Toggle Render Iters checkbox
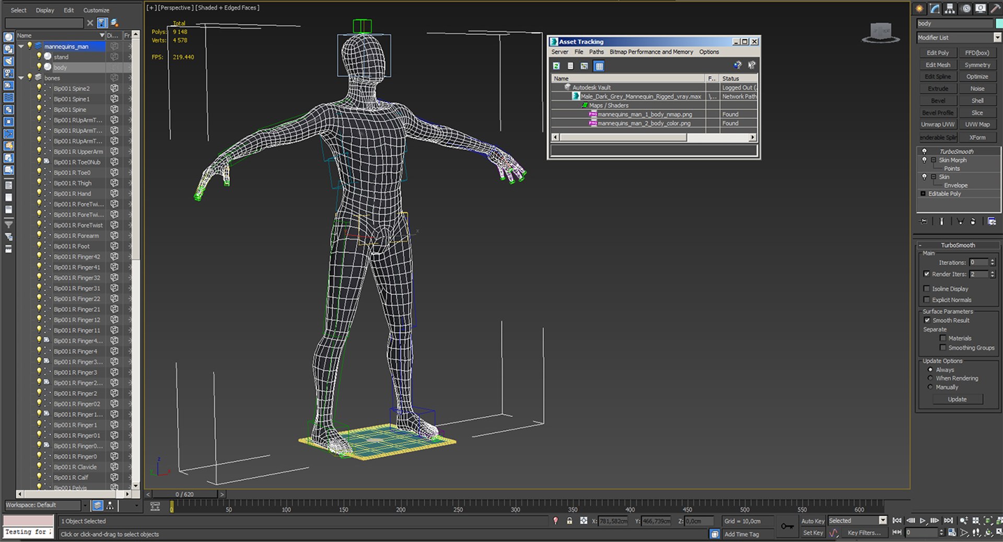 point(927,274)
